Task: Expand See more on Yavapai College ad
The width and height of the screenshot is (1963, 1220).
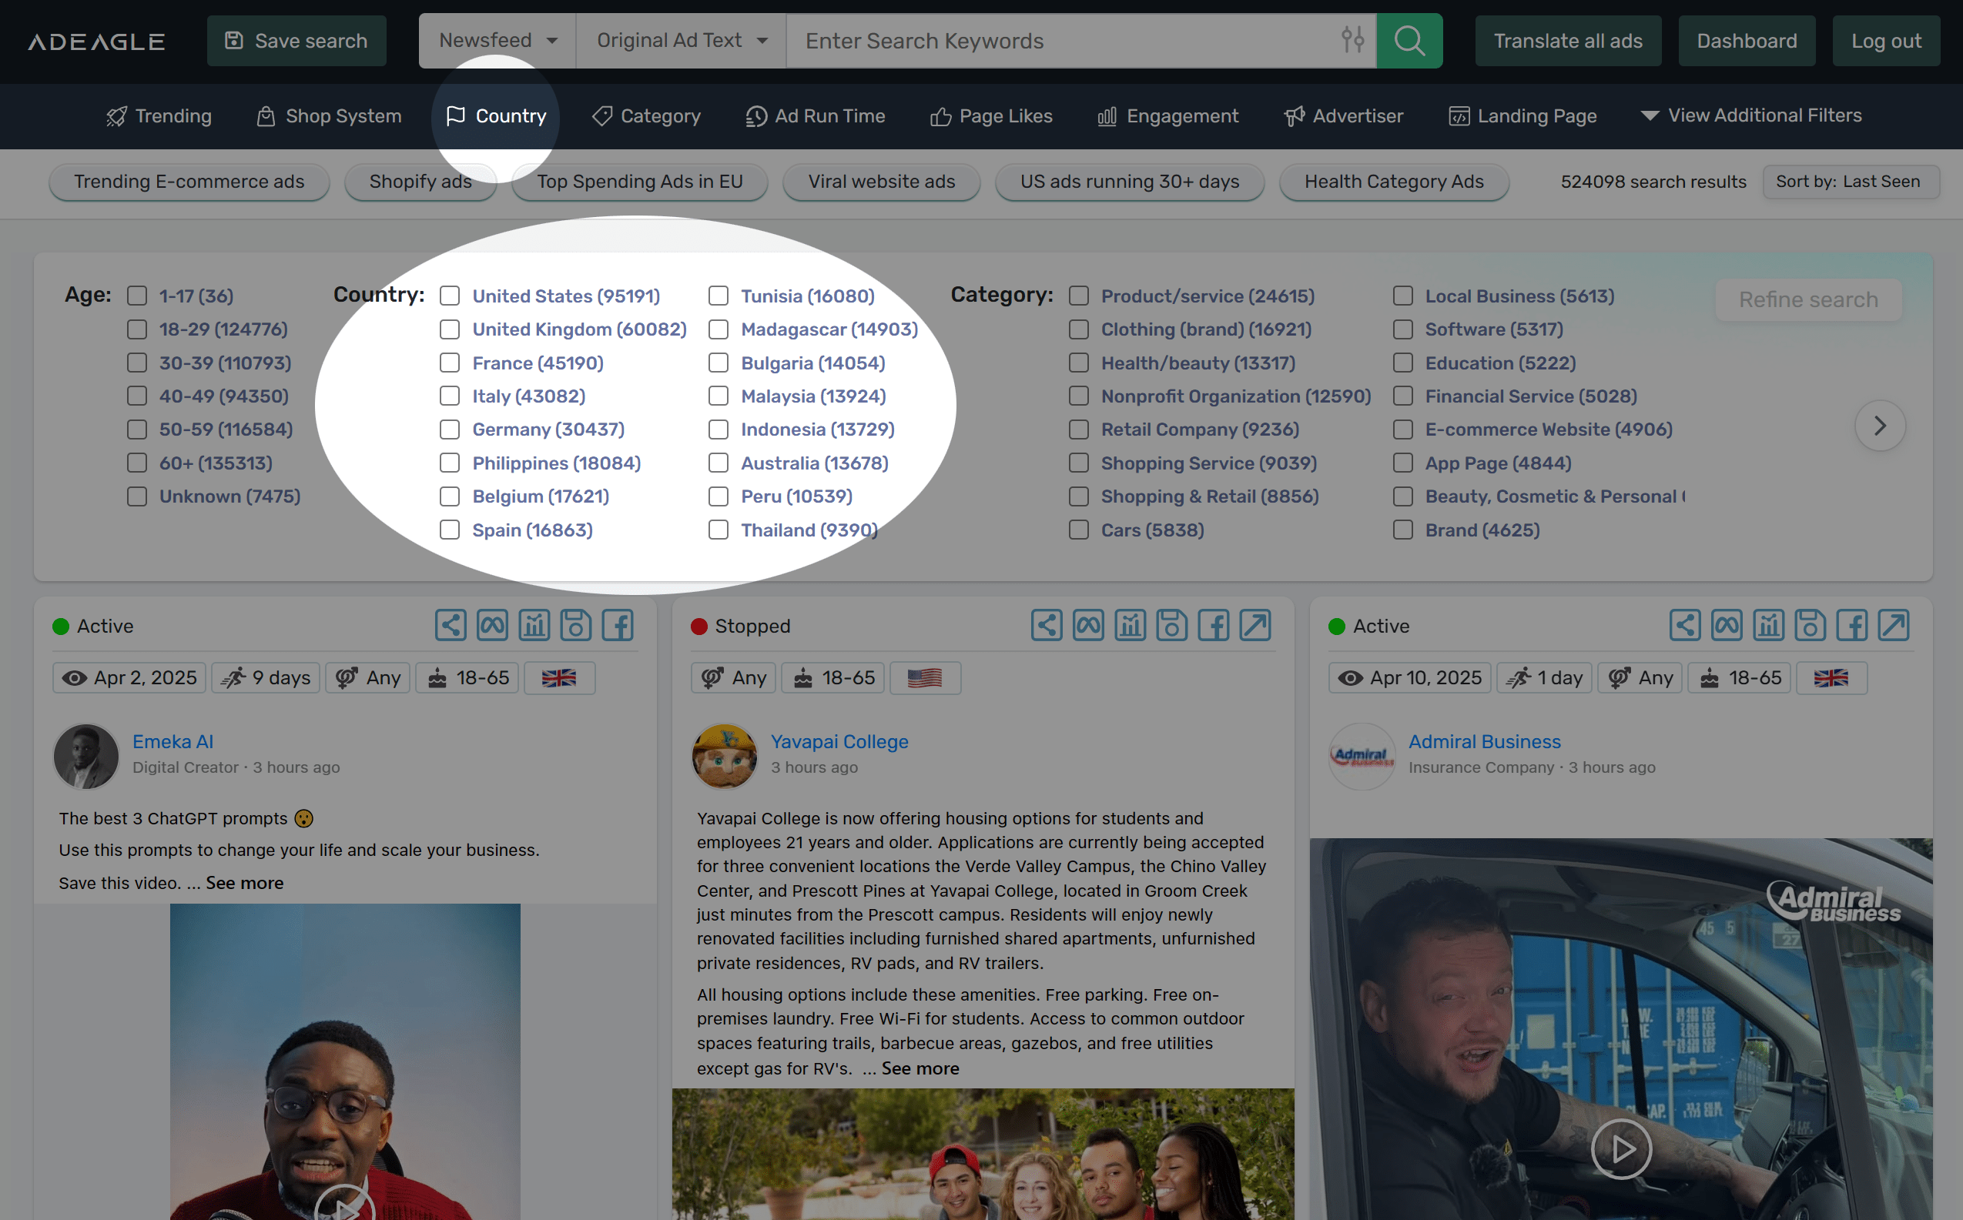Action: (x=920, y=1068)
